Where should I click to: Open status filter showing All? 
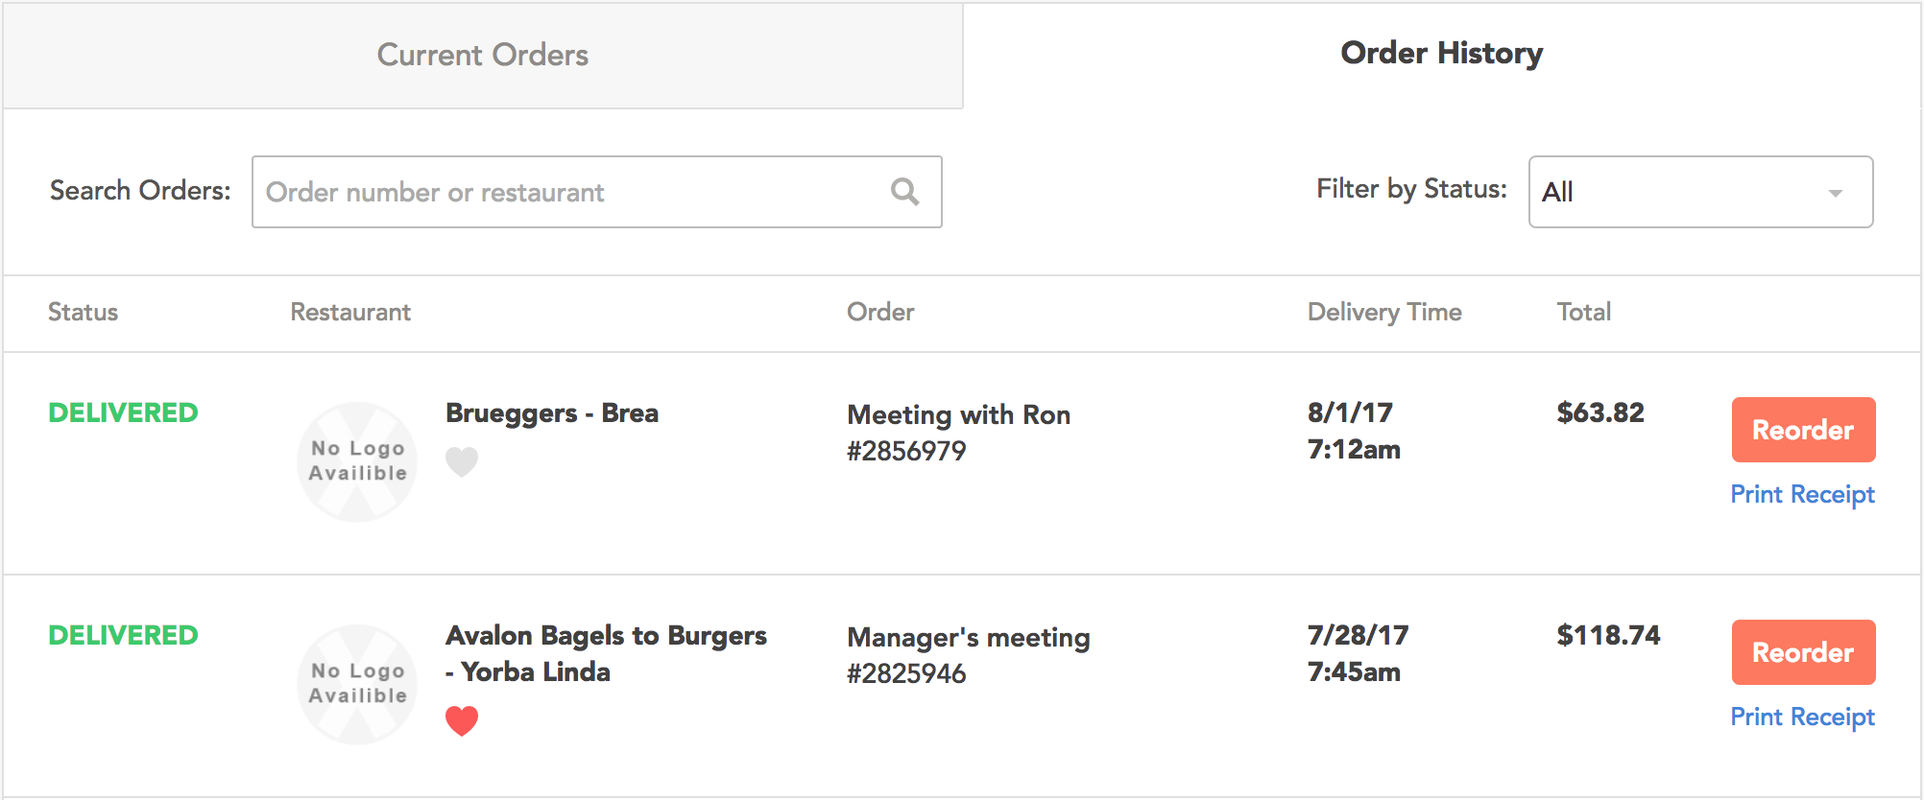pyautogui.click(x=1700, y=192)
